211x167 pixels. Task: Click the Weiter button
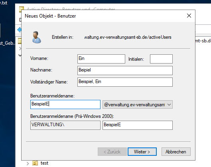coord(142,152)
